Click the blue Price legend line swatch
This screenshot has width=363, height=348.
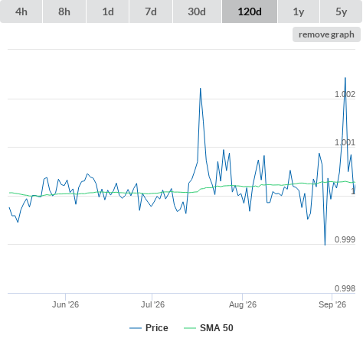pos(136,328)
